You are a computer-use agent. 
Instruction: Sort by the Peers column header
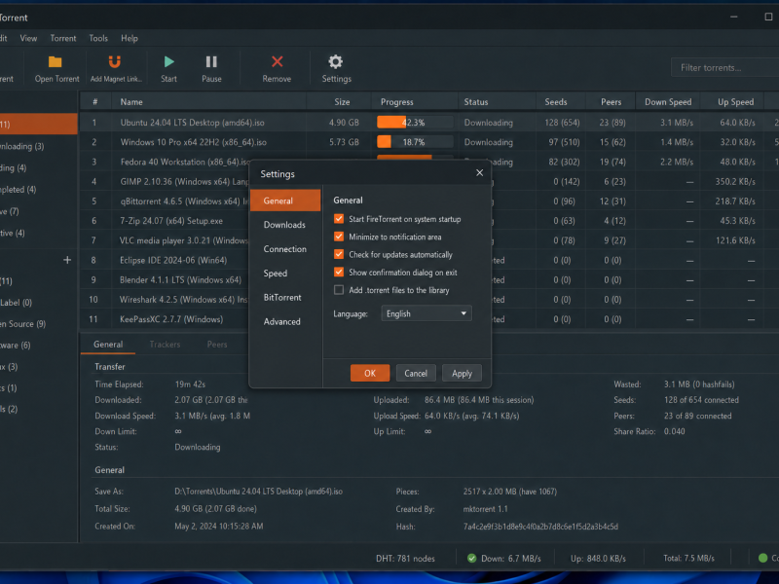(612, 102)
